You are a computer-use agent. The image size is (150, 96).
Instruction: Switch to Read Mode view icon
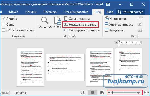tap(83, 92)
